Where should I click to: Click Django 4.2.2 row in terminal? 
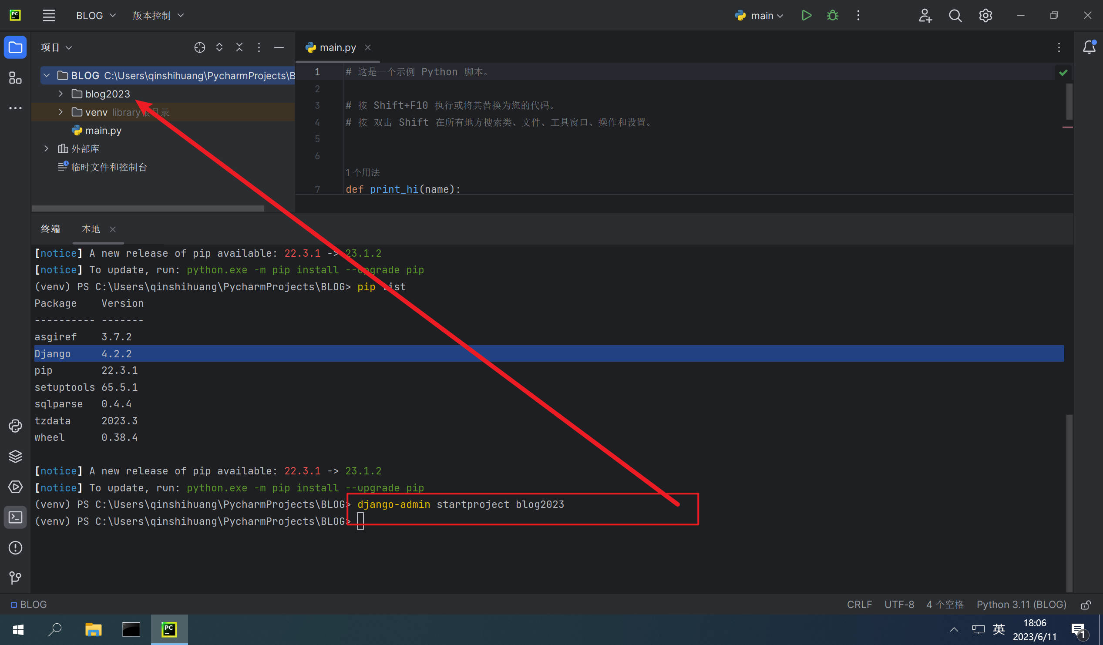click(549, 353)
